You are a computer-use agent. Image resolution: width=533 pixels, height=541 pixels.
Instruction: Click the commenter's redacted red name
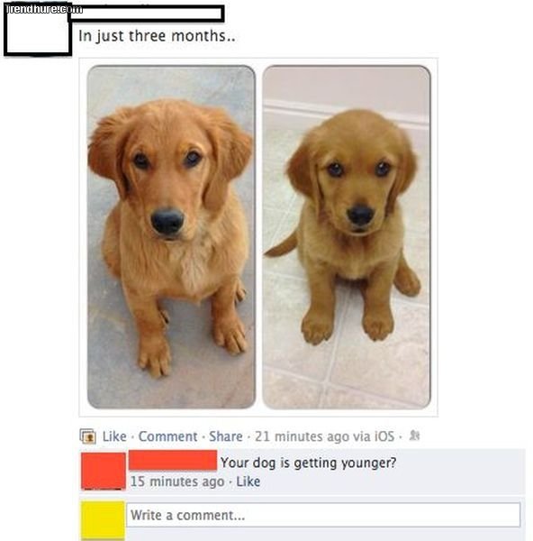point(173,460)
